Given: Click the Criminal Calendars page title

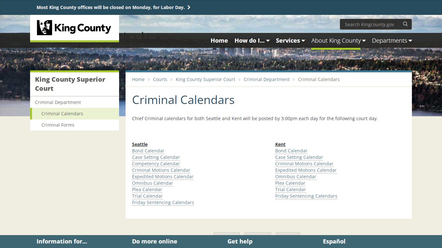Looking at the screenshot, I should [183, 100].
